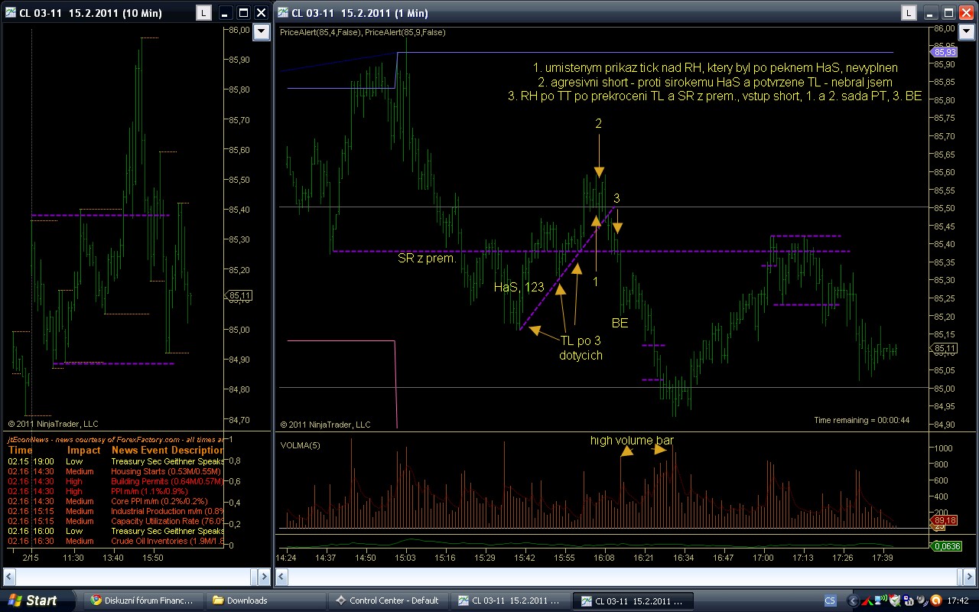
Task: Select the Industrial Production m/m news row
Action: point(116,511)
